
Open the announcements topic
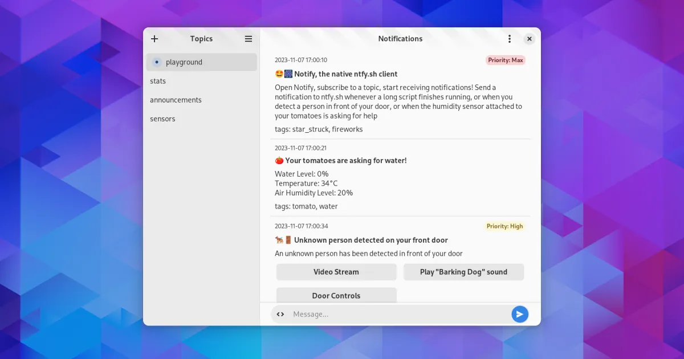pos(176,100)
